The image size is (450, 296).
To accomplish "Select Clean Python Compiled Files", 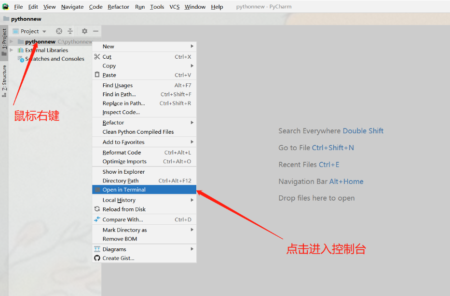I will (144, 132).
